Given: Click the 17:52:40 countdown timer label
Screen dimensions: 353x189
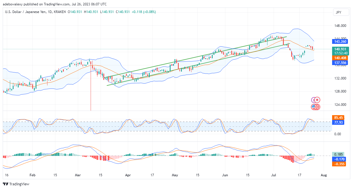Looking at the screenshot, I should click(341, 53).
